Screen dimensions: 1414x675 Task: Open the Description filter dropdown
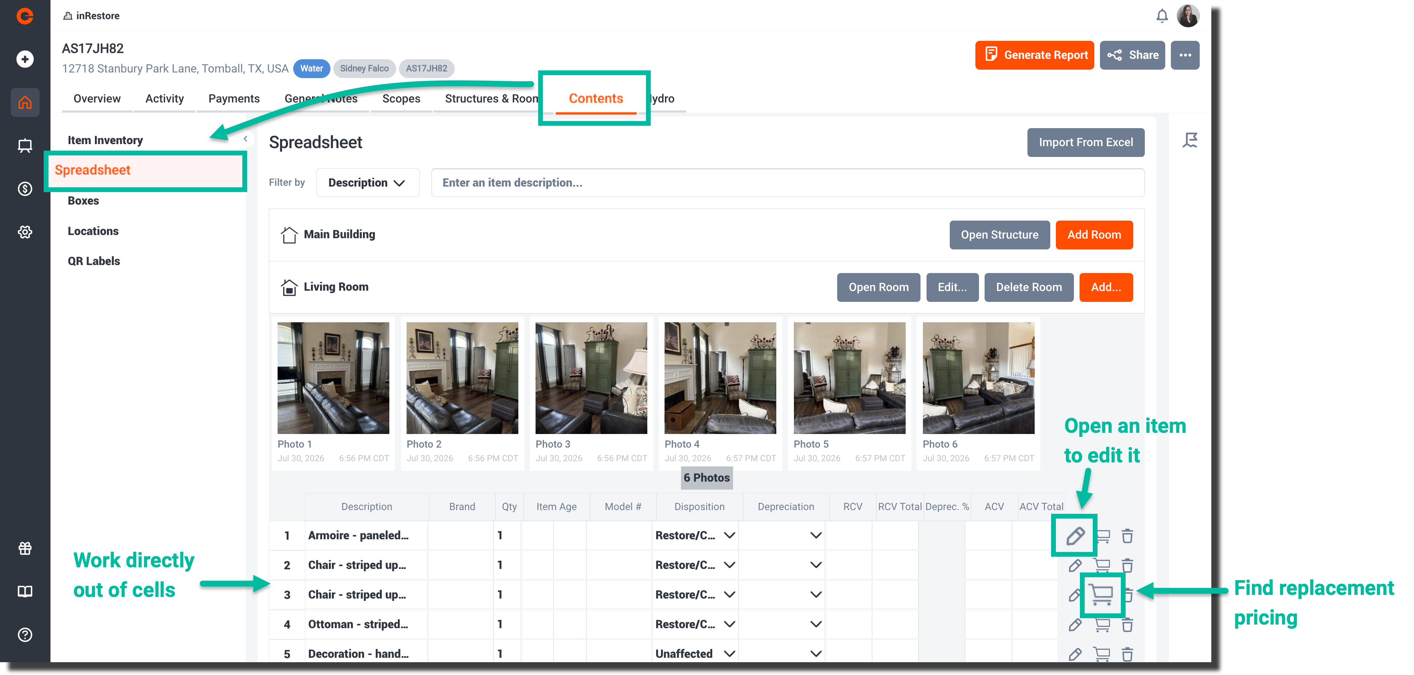click(x=367, y=183)
